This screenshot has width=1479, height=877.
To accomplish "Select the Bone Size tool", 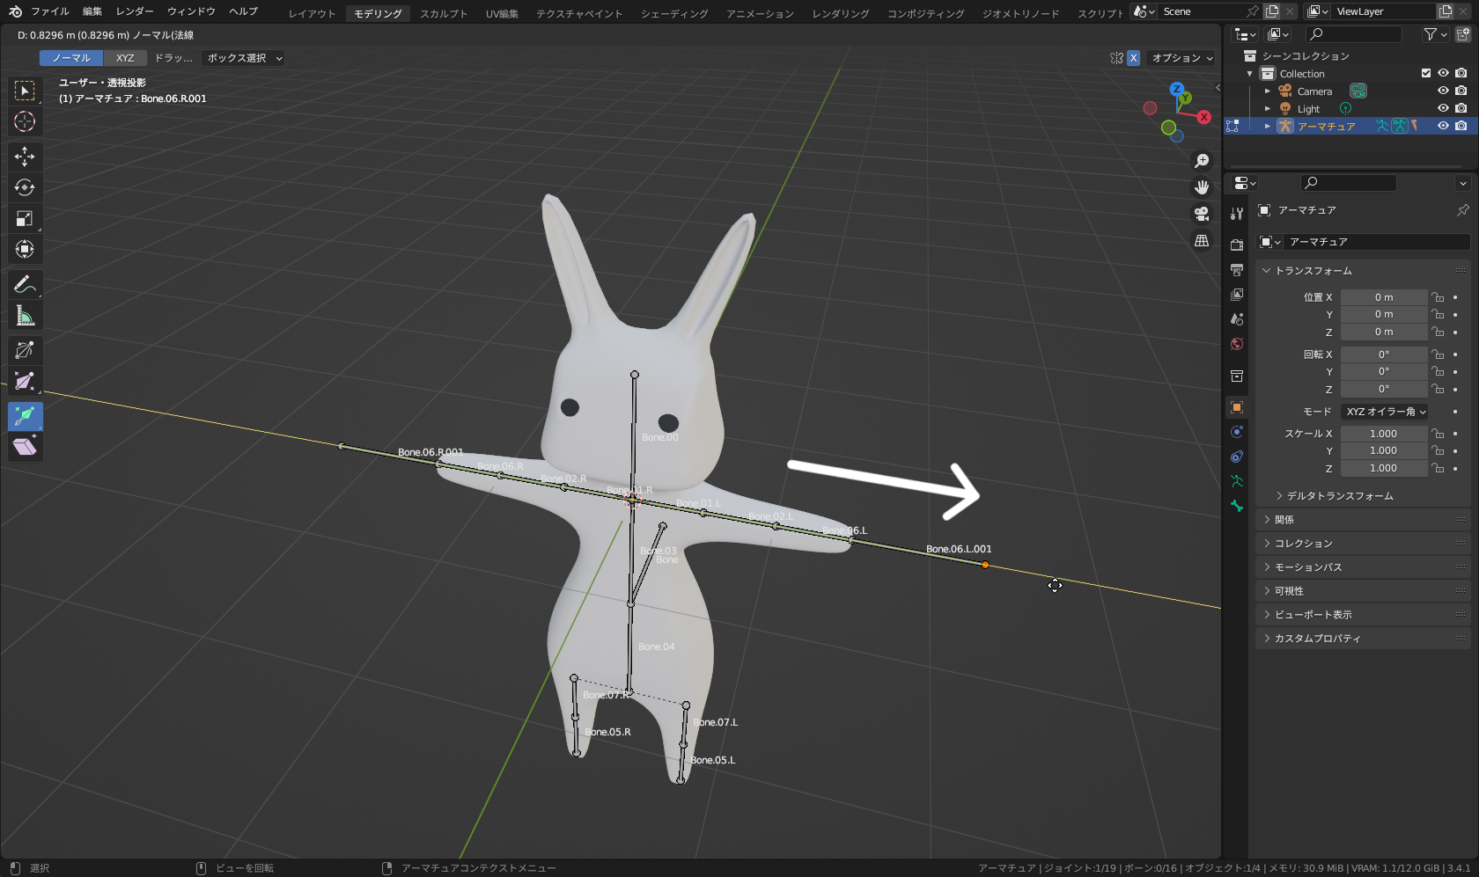I will (x=25, y=381).
